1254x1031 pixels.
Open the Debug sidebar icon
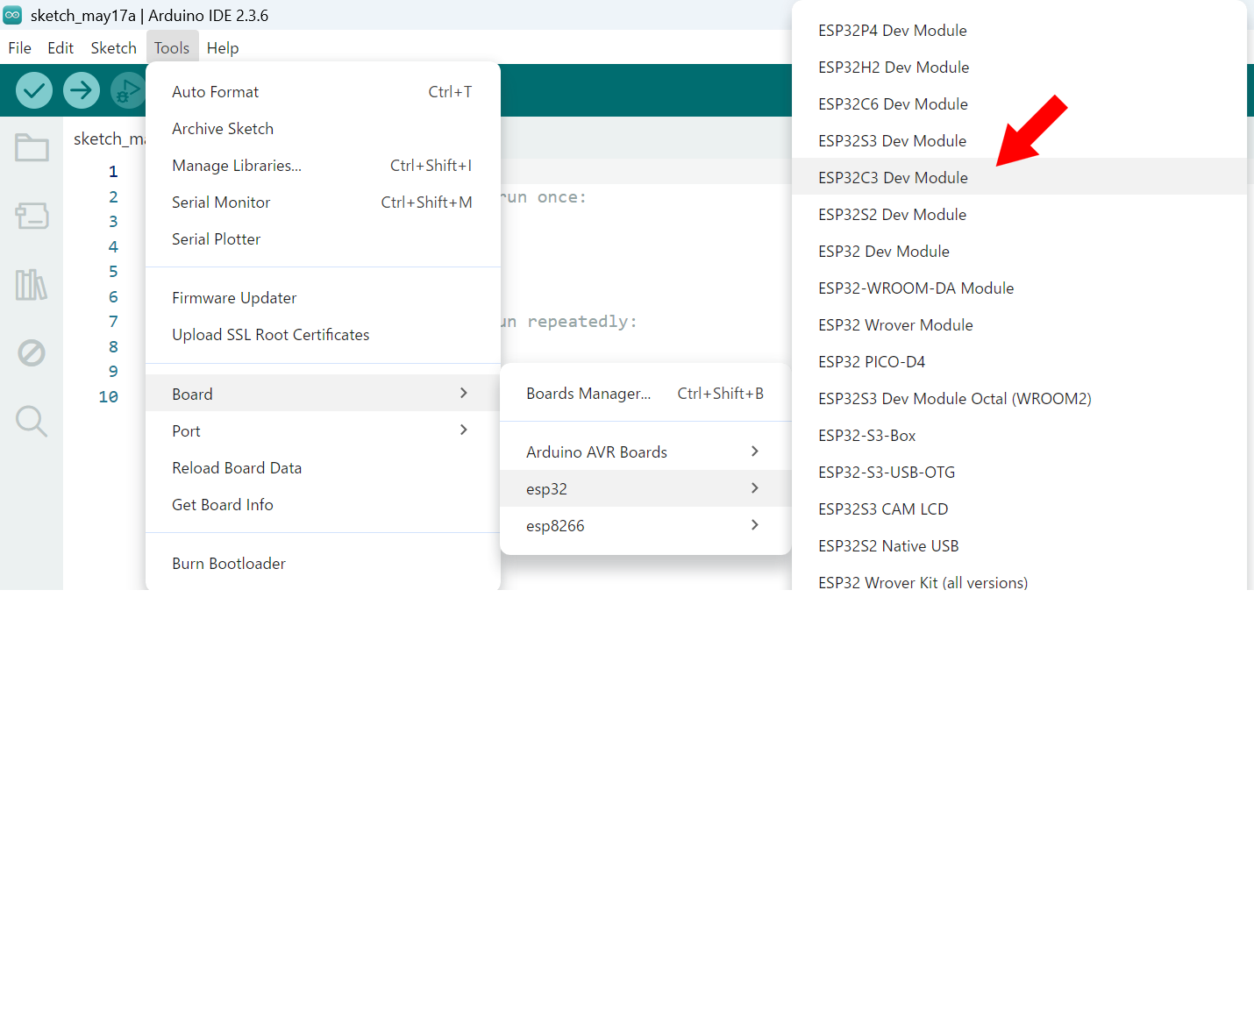(32, 353)
